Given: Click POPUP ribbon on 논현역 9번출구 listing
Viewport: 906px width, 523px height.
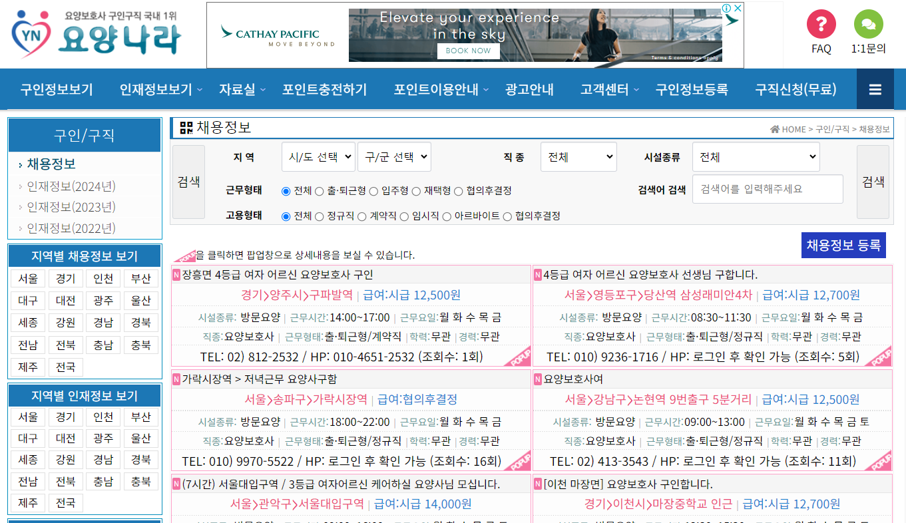Looking at the screenshot, I should click(x=879, y=460).
